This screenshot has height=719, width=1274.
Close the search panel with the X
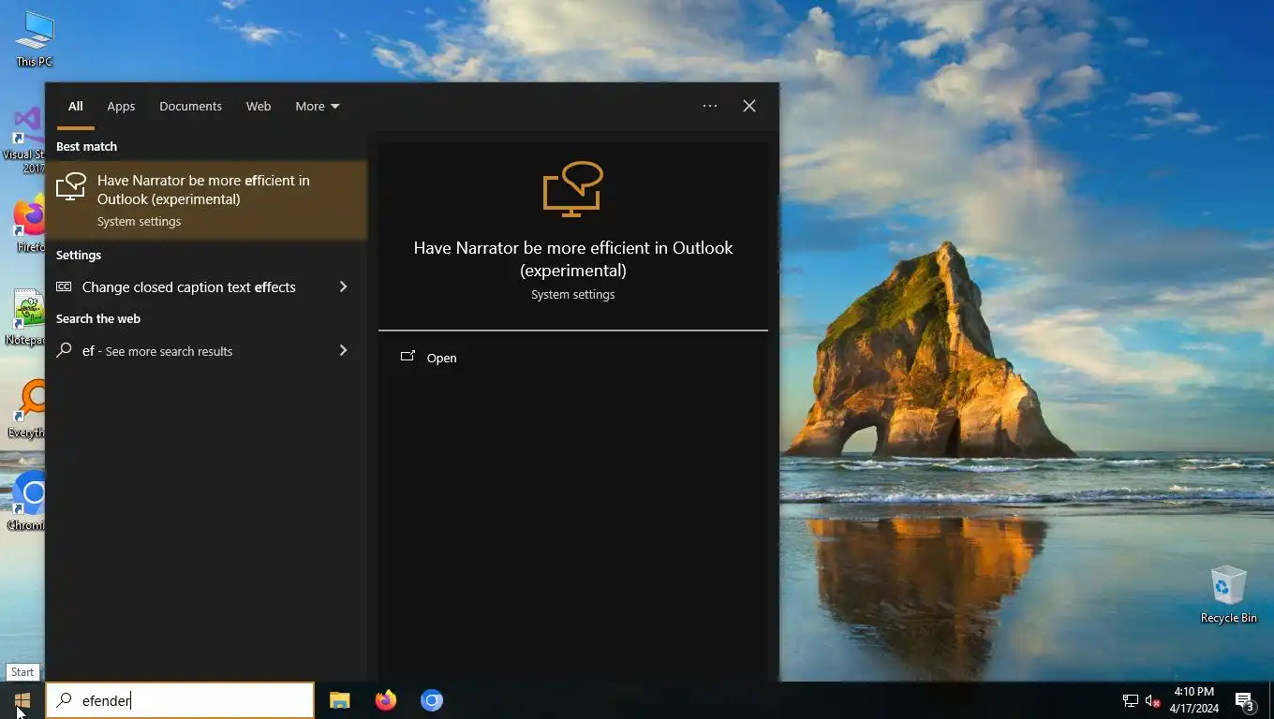click(749, 106)
